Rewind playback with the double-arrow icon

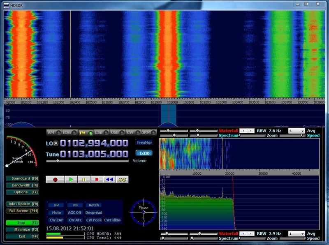[x=110, y=179]
